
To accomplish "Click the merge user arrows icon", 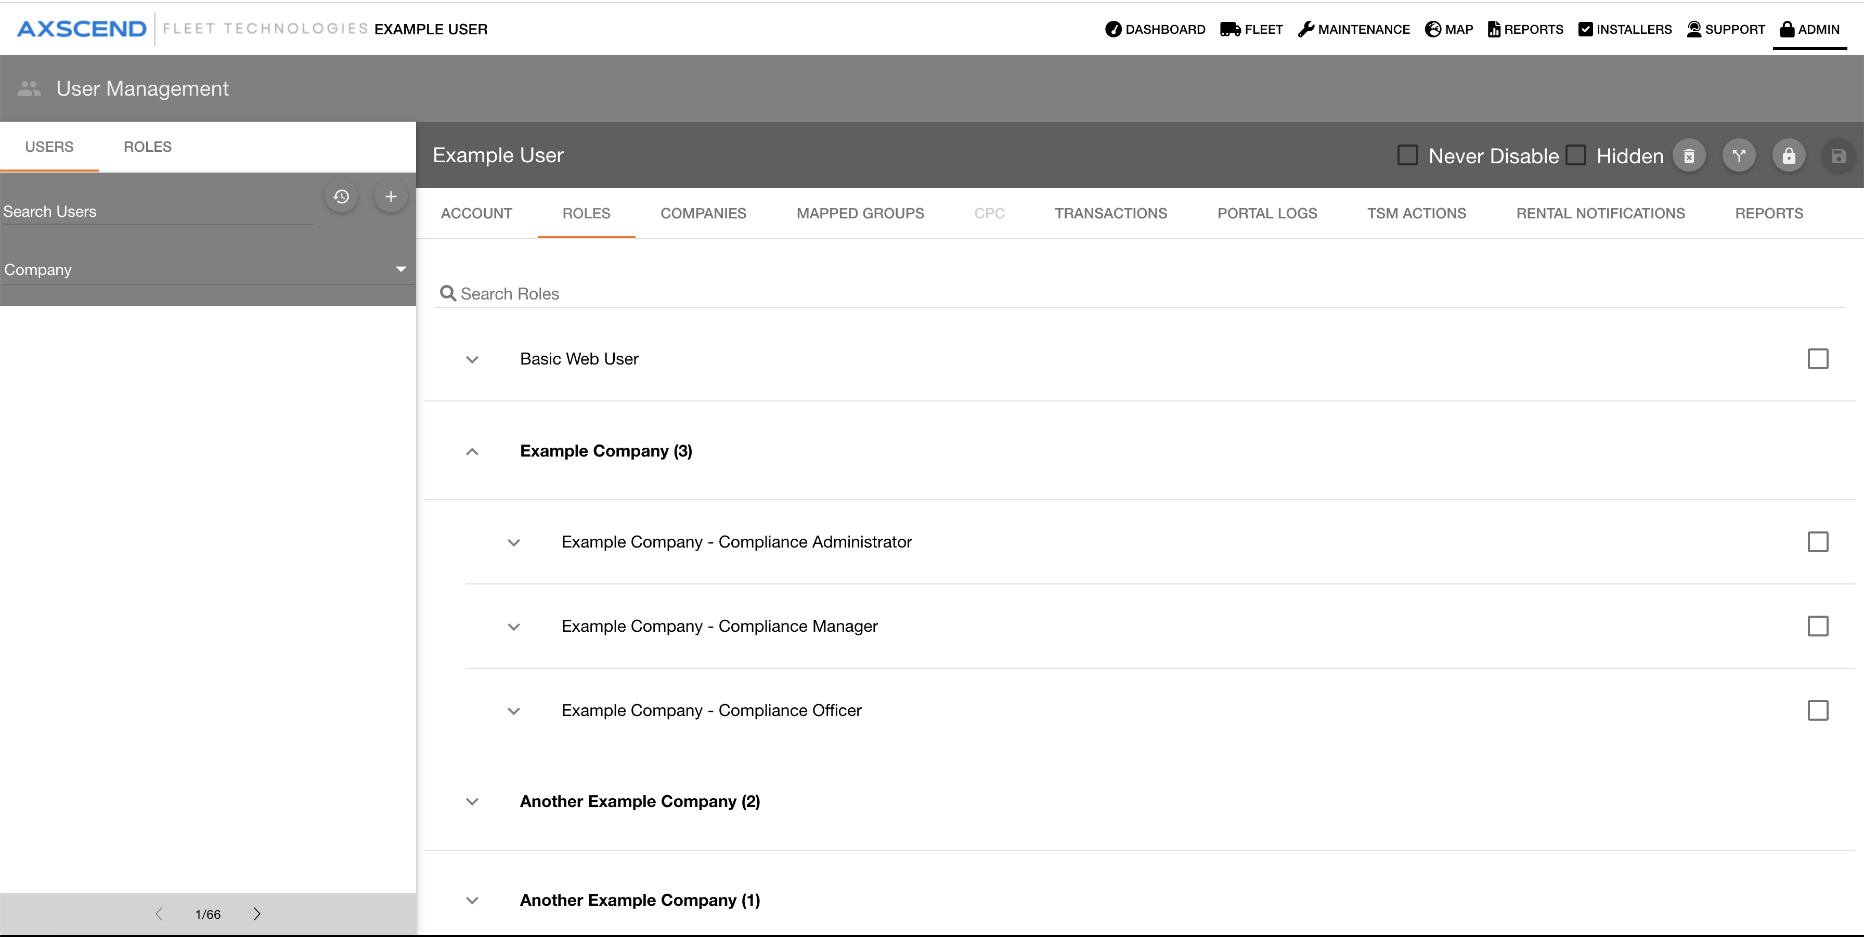I will (1739, 157).
